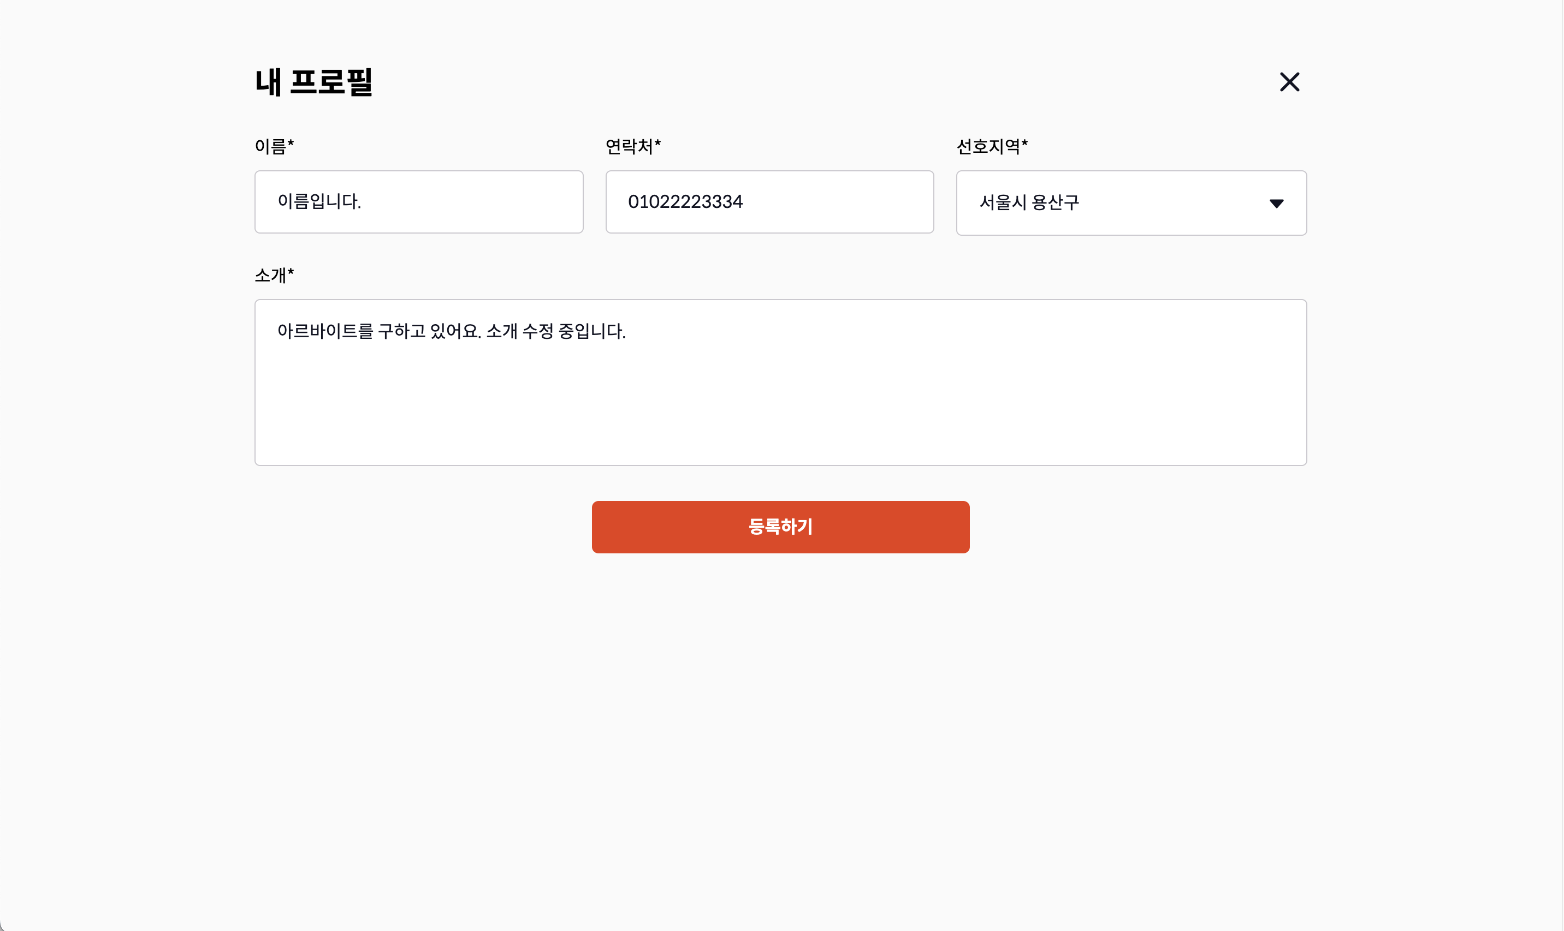The height and width of the screenshot is (931, 1564).
Task: Click the 내 프로필 heading
Action: click(314, 82)
